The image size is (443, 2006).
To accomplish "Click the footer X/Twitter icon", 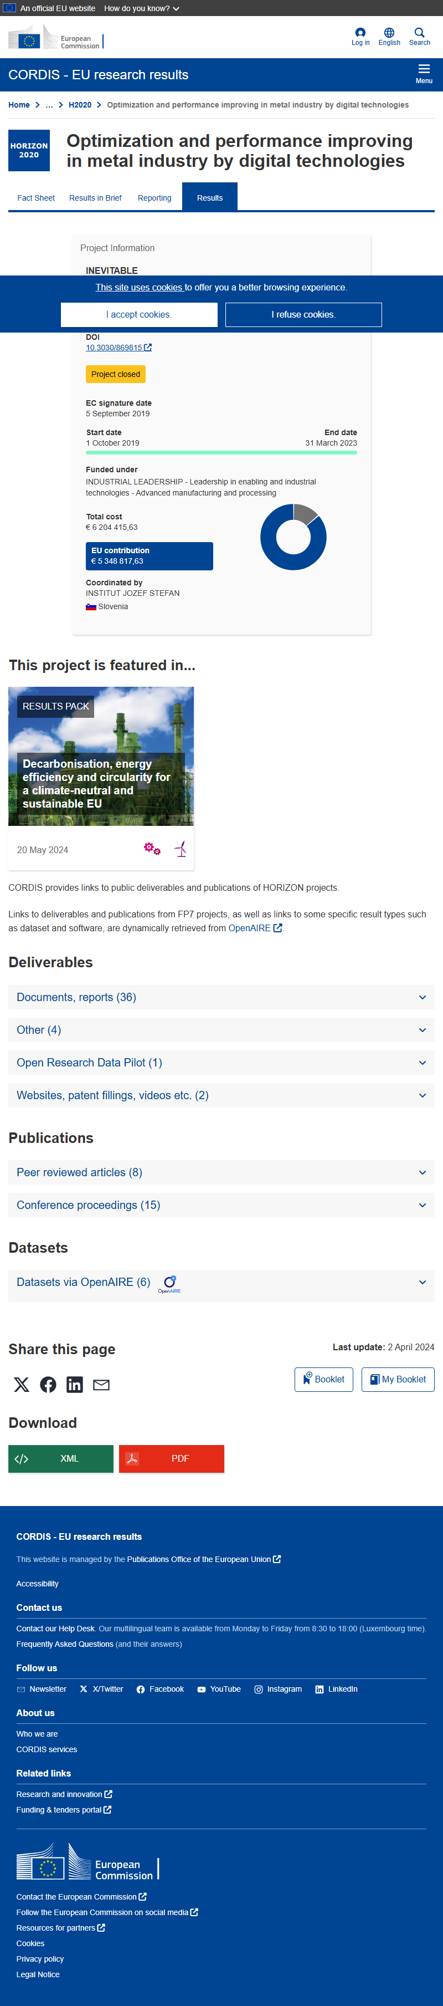I will click(83, 1689).
